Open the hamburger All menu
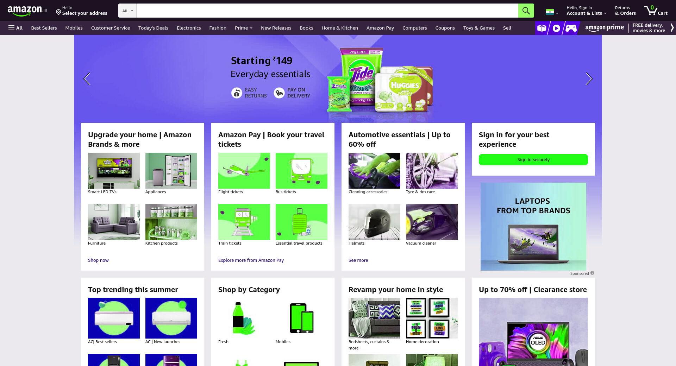The image size is (676, 366). (x=15, y=28)
